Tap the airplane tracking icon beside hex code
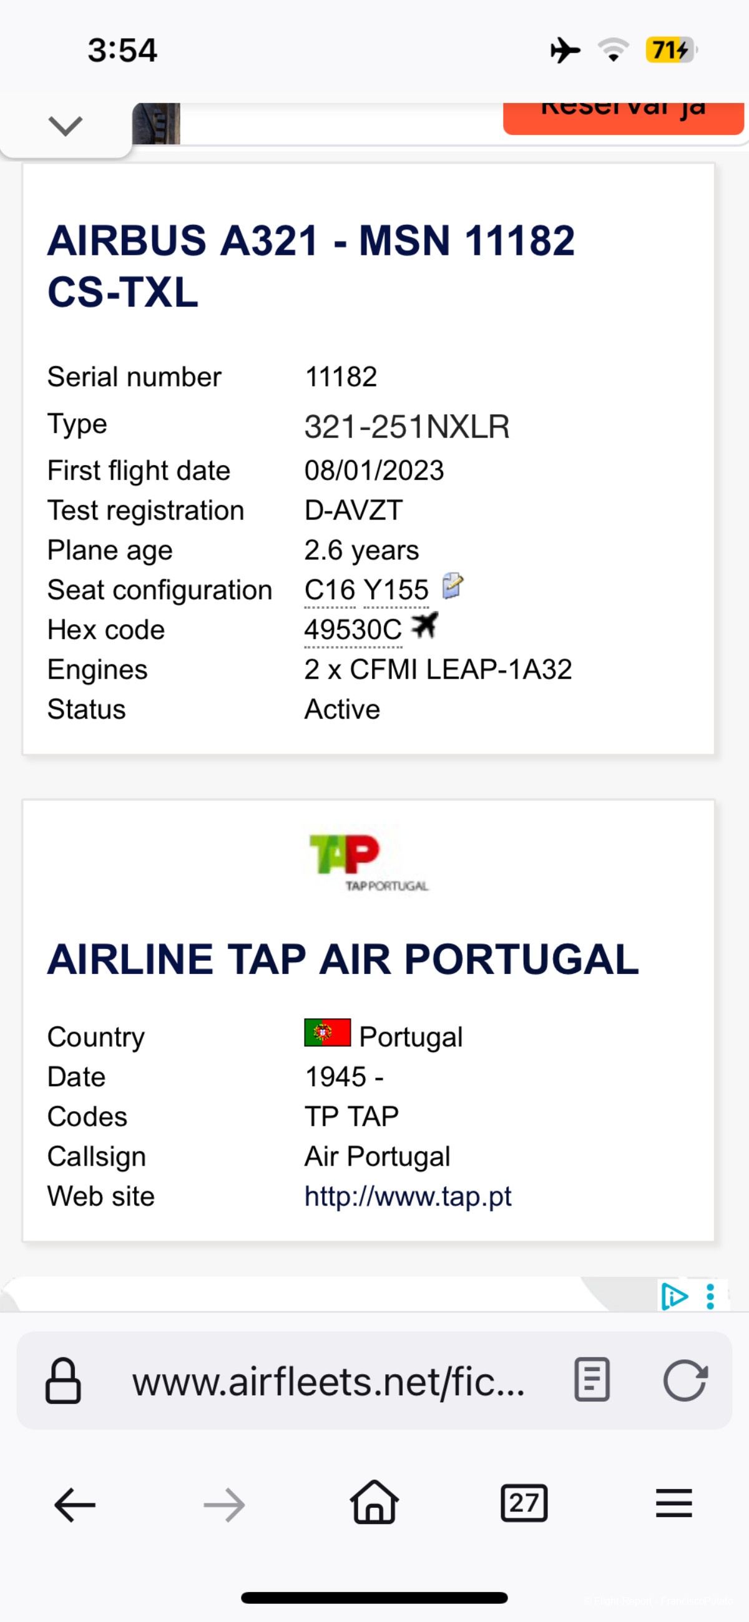The width and height of the screenshot is (749, 1622). coord(424,625)
